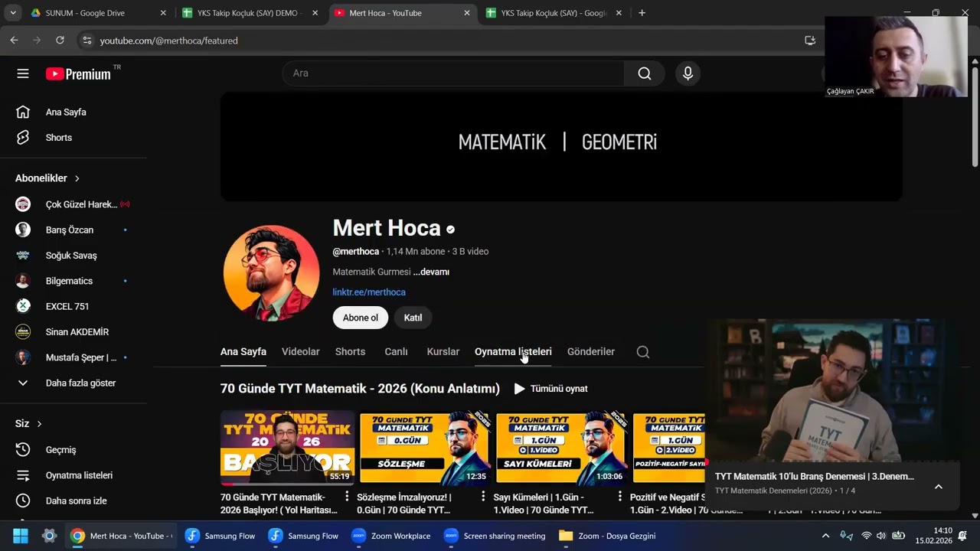Image resolution: width=980 pixels, height=551 pixels.
Task: Play the SAYI KÜMELERİ video thumbnail
Action: click(560, 448)
